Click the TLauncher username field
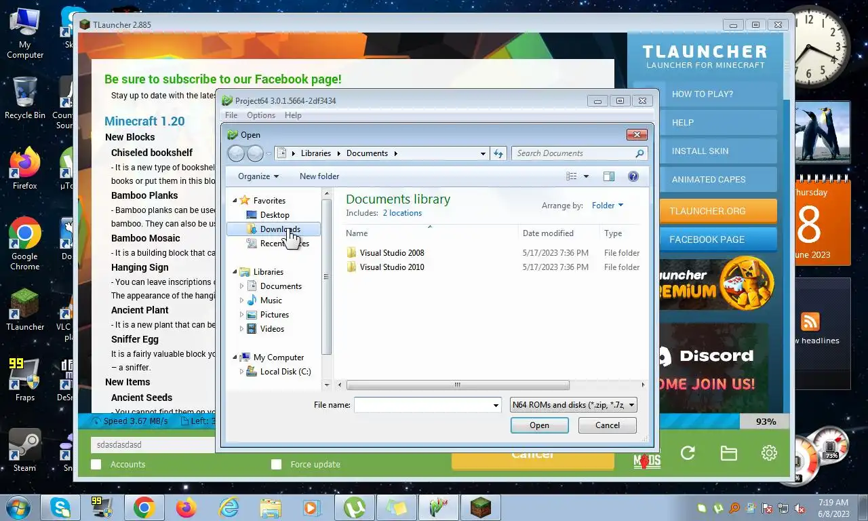This screenshot has height=521, width=868. click(153, 445)
